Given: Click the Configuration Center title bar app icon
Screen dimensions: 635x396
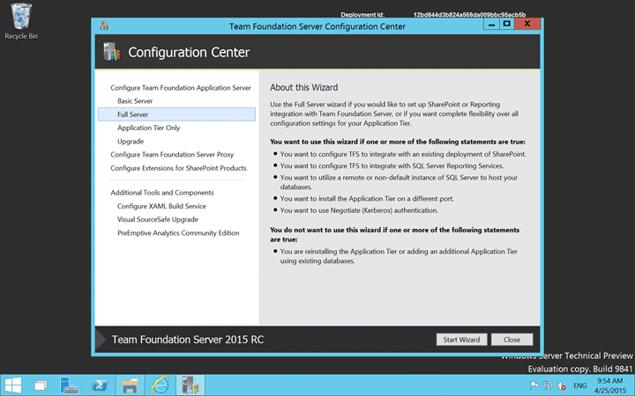Looking at the screenshot, I should pos(104,26).
